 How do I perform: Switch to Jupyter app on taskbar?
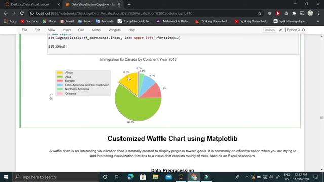(x=181, y=177)
